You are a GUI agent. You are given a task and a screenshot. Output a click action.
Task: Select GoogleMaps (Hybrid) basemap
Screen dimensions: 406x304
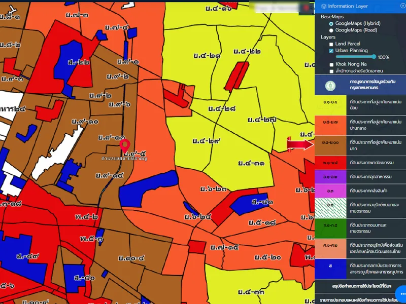click(331, 24)
